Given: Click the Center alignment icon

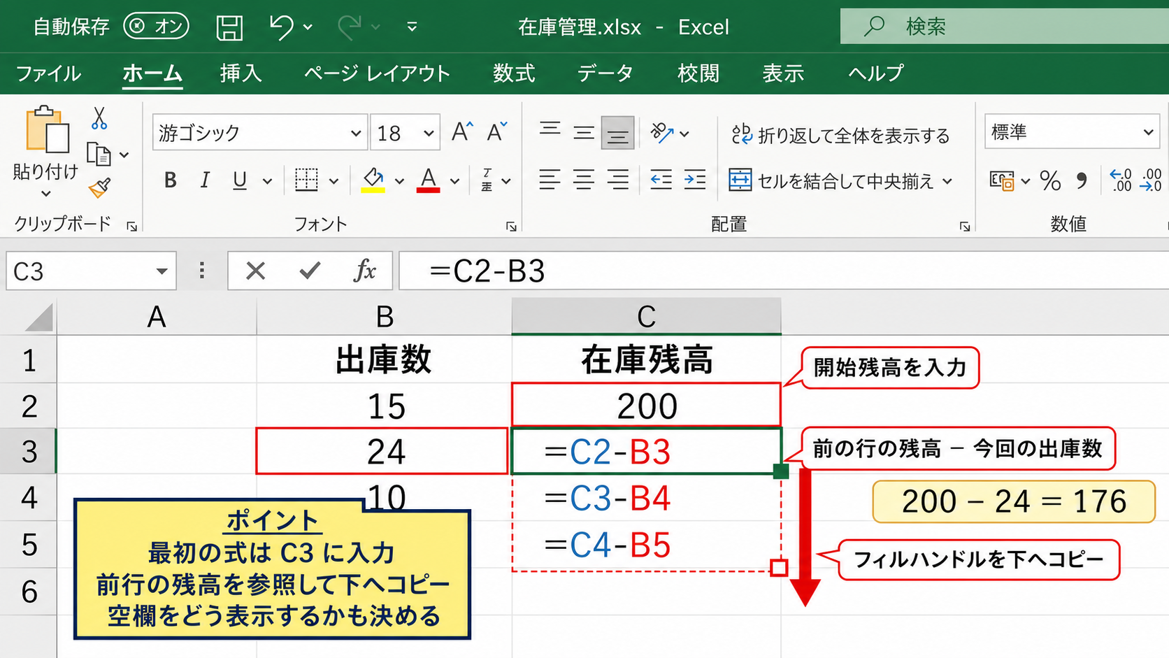Looking at the screenshot, I should tap(584, 180).
